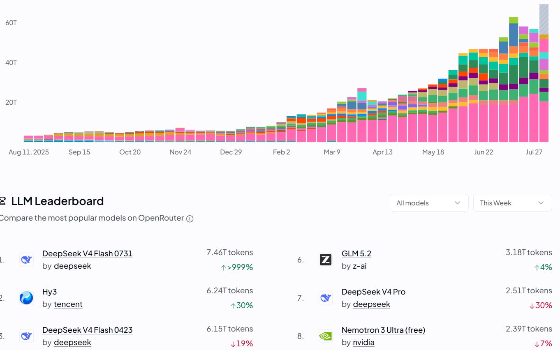This screenshot has width=560, height=350.
Task: Open the DeepSeek V4 Flash 0731 model link
Action: coord(87,253)
